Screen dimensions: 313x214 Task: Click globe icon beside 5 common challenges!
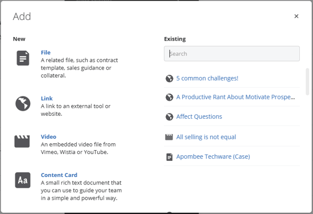coord(169,79)
